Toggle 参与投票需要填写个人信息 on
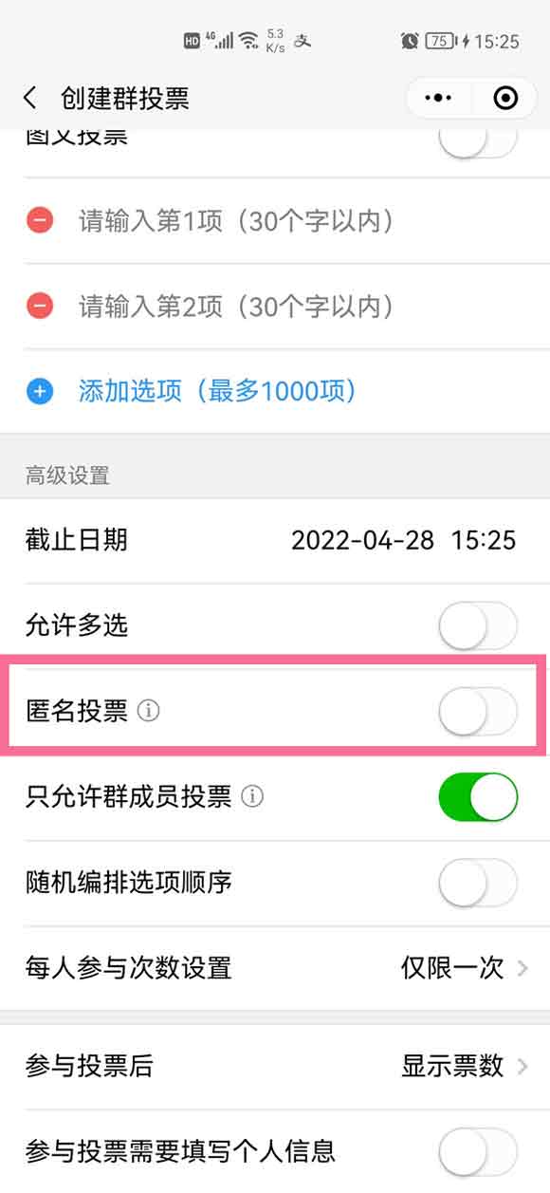 [x=479, y=1151]
